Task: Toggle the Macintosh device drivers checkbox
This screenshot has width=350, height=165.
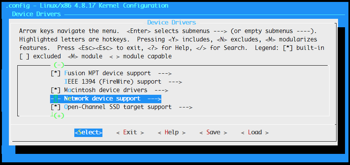Action: [x=55, y=90]
